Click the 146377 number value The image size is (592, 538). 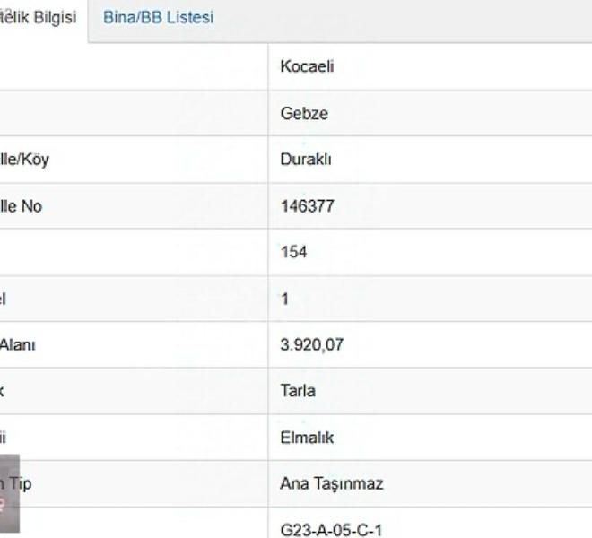[308, 206]
